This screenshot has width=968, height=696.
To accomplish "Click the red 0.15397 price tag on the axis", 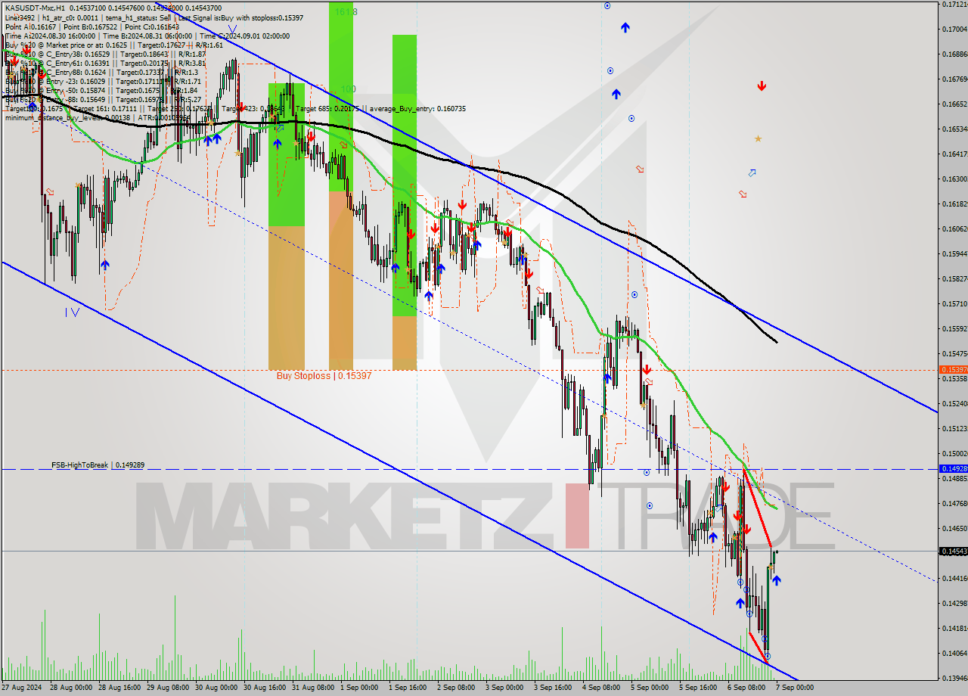I will tap(953, 370).
